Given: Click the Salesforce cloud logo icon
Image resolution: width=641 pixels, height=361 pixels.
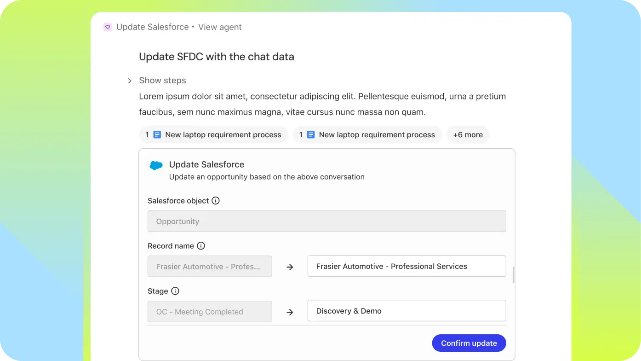Looking at the screenshot, I should (x=156, y=165).
